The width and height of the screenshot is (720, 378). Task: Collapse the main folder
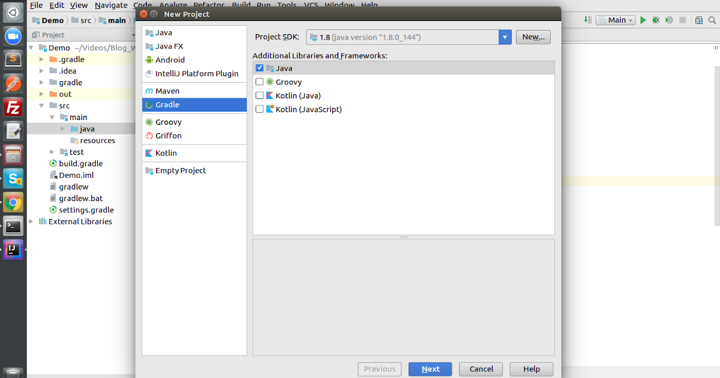click(52, 118)
